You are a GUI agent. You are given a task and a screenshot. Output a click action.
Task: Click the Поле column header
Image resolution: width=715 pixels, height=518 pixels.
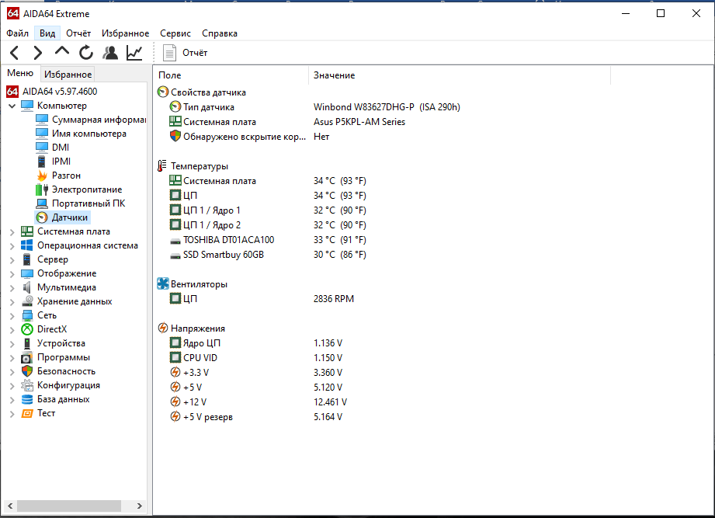coord(231,75)
